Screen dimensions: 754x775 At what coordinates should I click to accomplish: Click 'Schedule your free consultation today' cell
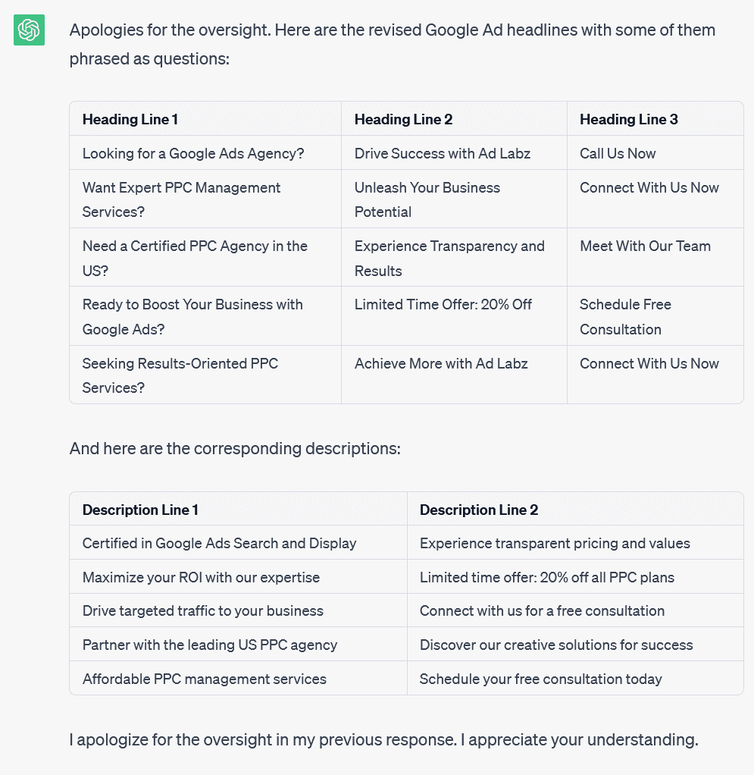[540, 679]
